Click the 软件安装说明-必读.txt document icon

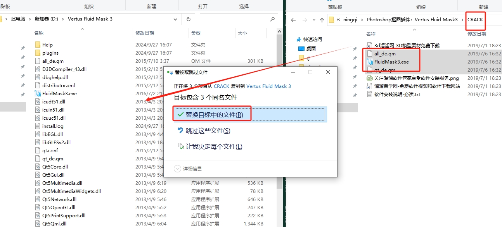point(369,94)
